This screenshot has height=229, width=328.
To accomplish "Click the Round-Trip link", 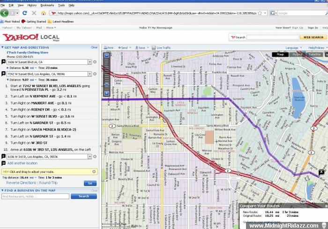I will 48,183.
